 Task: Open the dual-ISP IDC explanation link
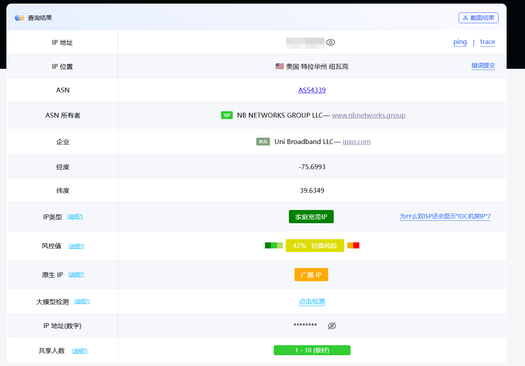tap(445, 216)
